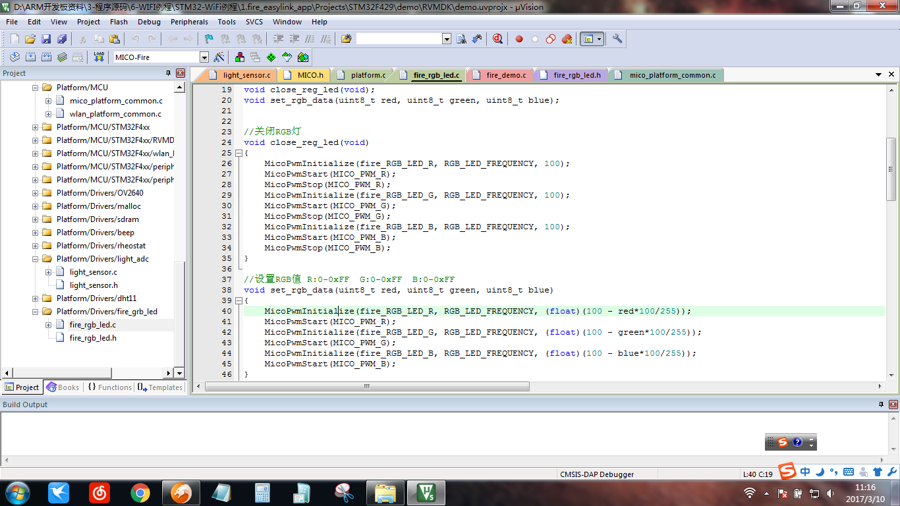Switch to the Functions panel tab
Image resolution: width=900 pixels, height=506 pixels.
[109, 387]
